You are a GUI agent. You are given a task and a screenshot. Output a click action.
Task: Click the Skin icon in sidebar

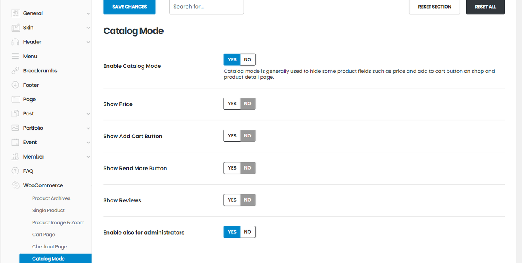(x=15, y=28)
